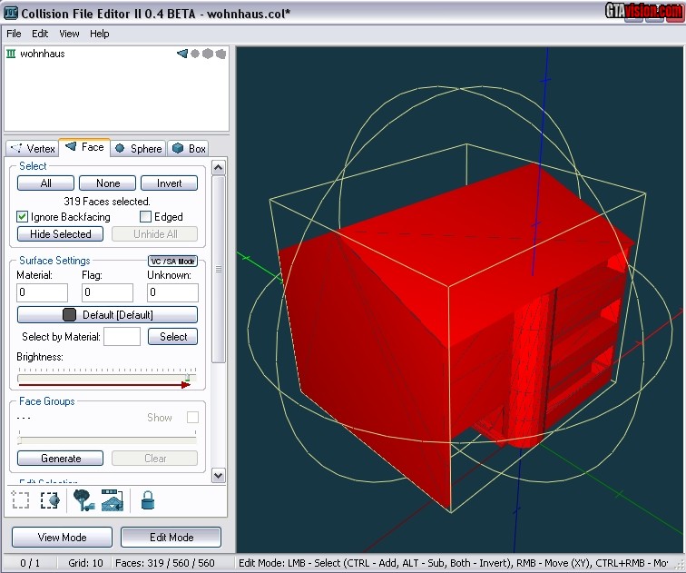Click the application icon in the title bar
Viewport: 686px width, 573px height.
click(11, 13)
